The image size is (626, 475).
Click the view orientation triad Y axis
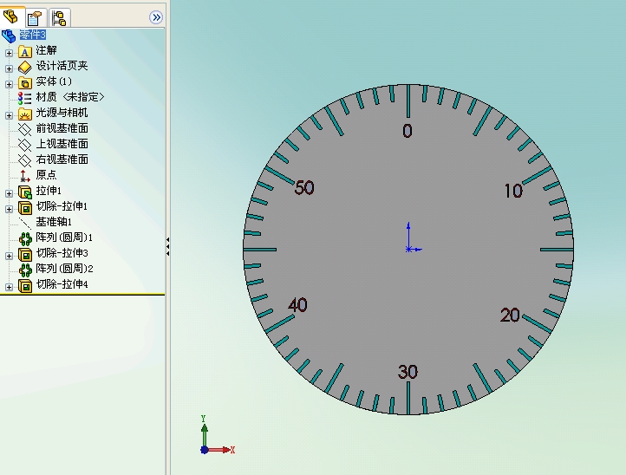(x=205, y=432)
